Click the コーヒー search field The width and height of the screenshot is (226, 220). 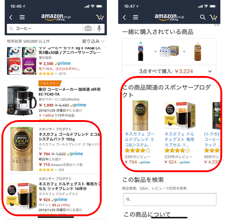[45, 29]
